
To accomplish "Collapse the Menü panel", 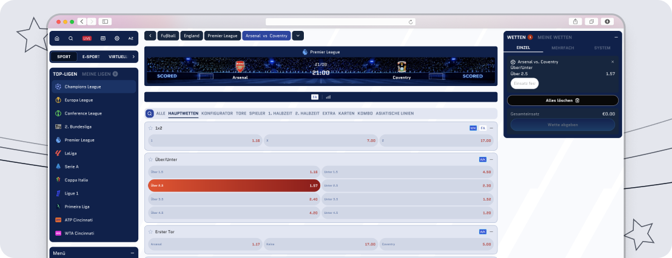I will [132, 253].
